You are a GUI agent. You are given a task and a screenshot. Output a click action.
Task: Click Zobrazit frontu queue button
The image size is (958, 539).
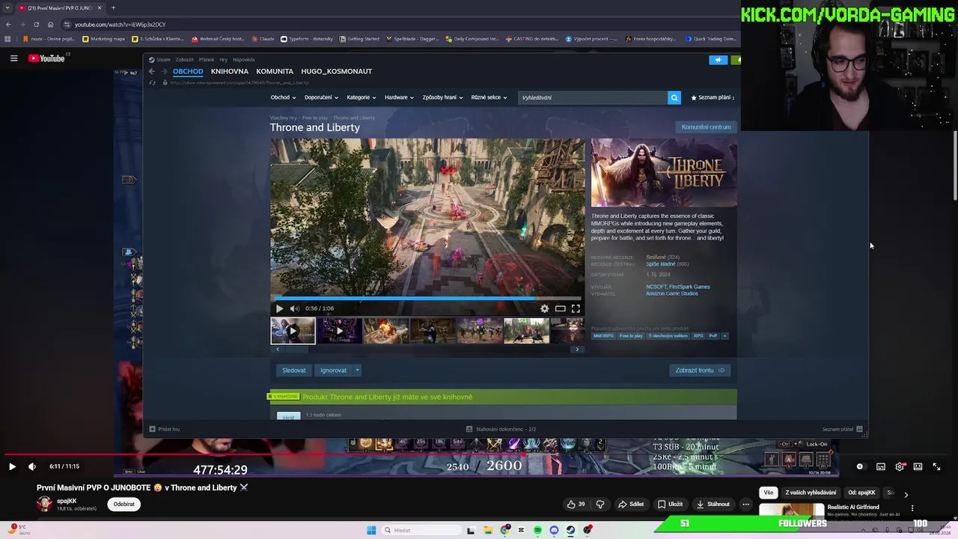tap(700, 370)
